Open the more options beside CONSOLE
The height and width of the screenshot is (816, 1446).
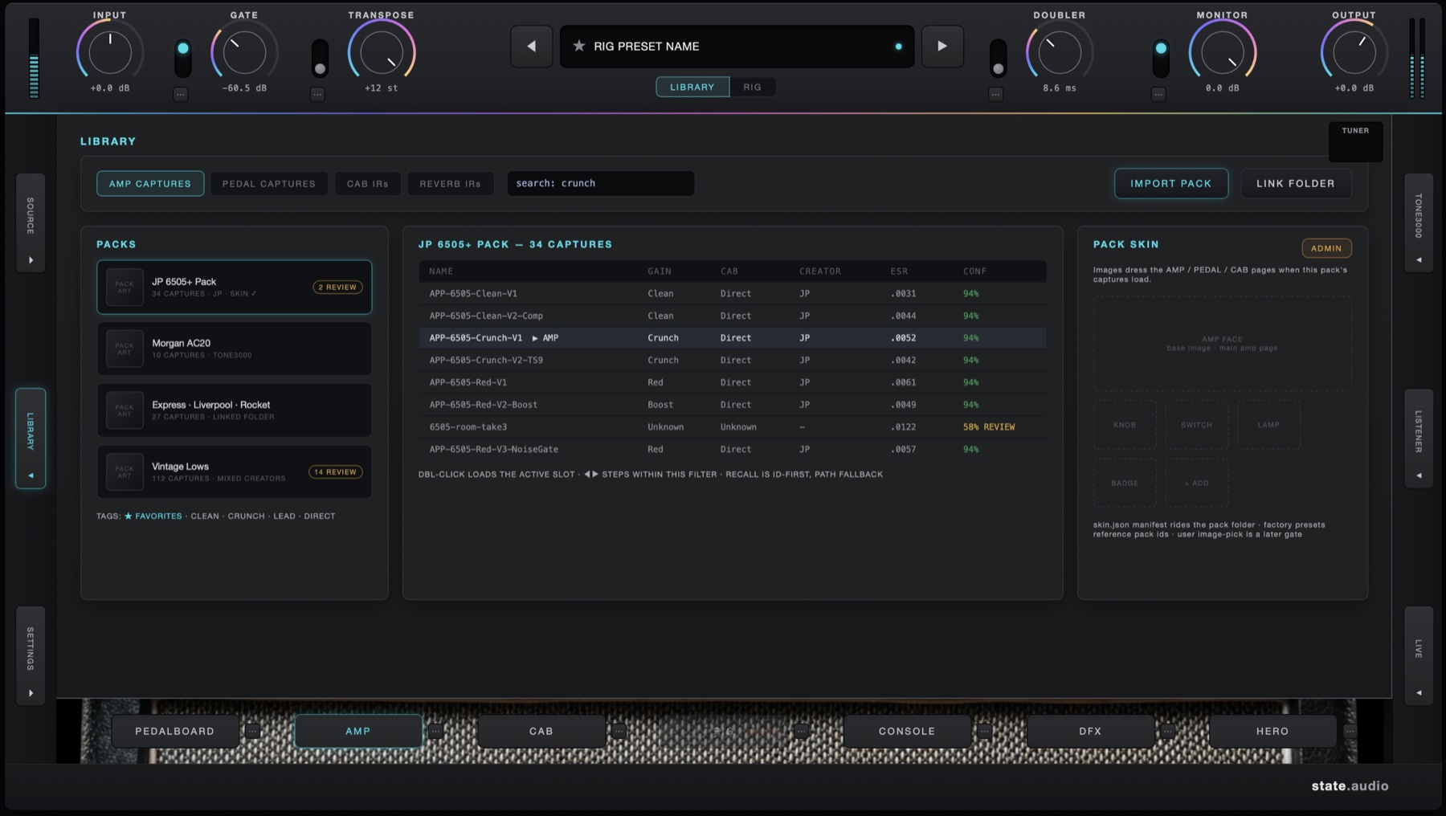(984, 731)
